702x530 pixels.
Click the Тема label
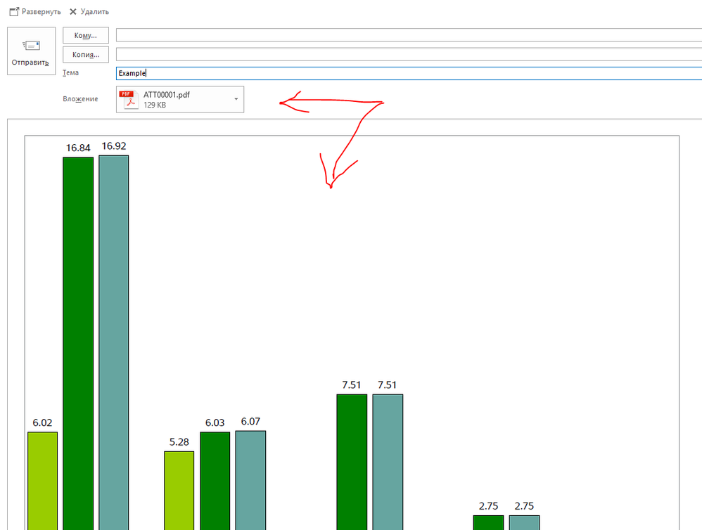pyautogui.click(x=71, y=72)
